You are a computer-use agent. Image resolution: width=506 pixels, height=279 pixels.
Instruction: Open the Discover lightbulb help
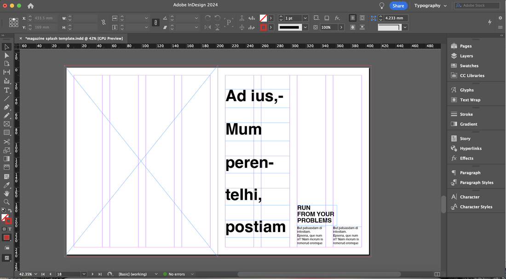pyautogui.click(x=382, y=6)
